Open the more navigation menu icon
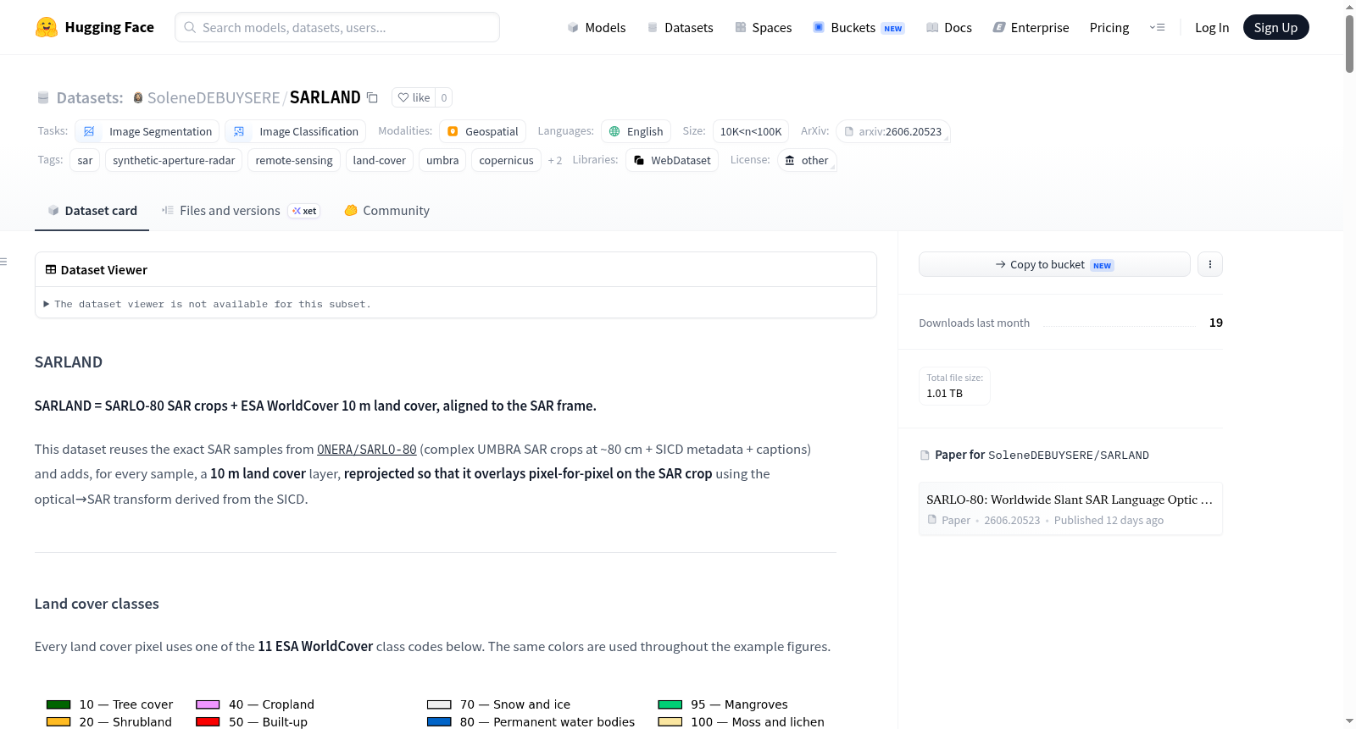This screenshot has width=1356, height=729. (x=1157, y=27)
